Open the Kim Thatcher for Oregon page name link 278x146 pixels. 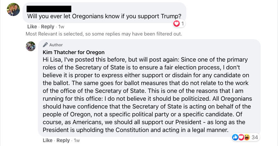pos(73,52)
